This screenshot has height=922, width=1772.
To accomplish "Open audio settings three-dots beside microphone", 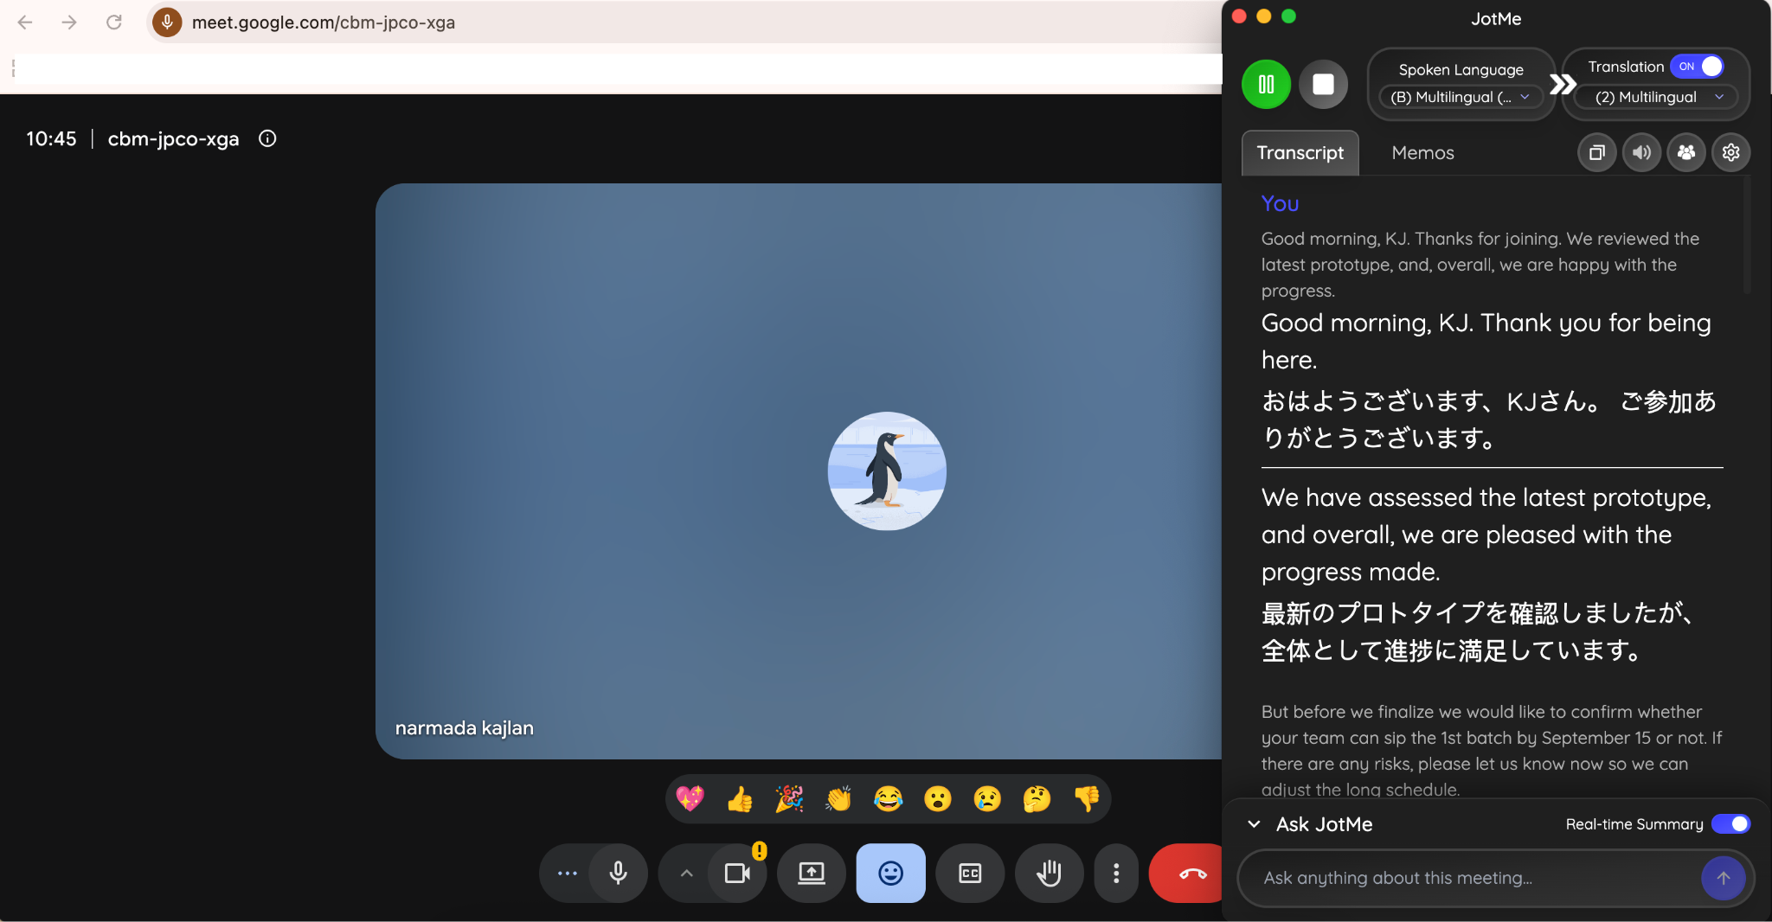I will point(568,874).
